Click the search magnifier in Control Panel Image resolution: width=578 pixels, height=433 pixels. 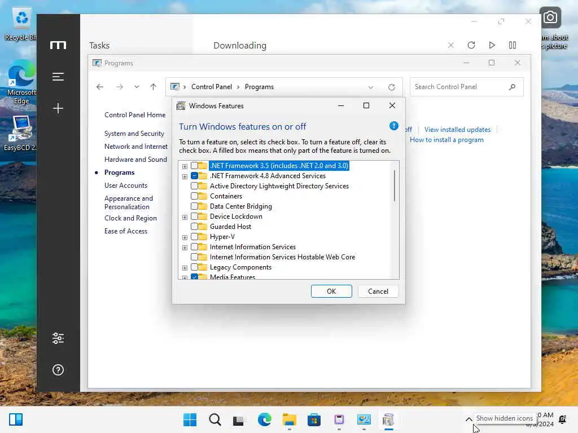(x=512, y=87)
